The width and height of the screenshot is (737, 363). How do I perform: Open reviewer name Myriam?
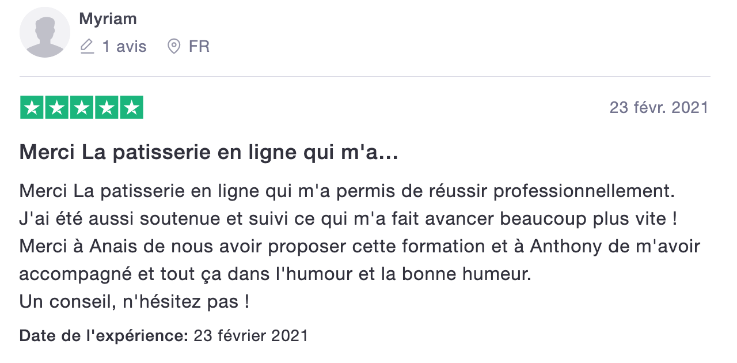click(x=108, y=19)
